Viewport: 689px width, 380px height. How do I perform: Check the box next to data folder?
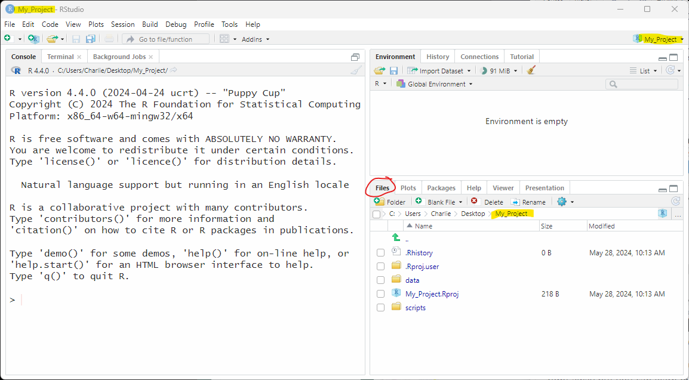point(380,280)
